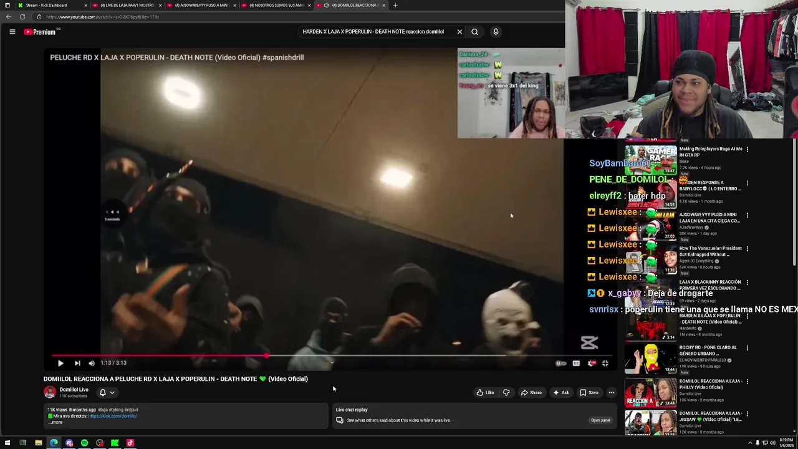Viewport: 798px width, 449px height.
Task: Open options for Venezuelan President video
Action: (x=747, y=249)
